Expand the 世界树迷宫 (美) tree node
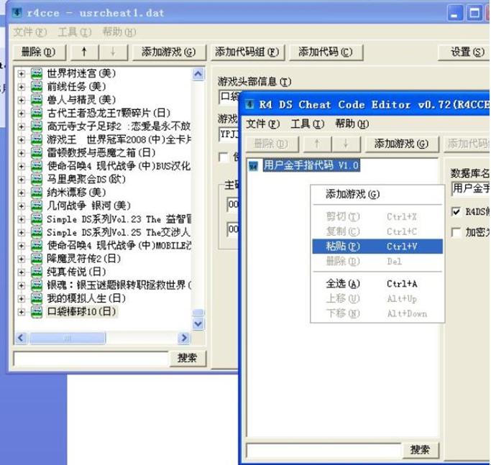Screen dimensions: 491x465 point(22,74)
